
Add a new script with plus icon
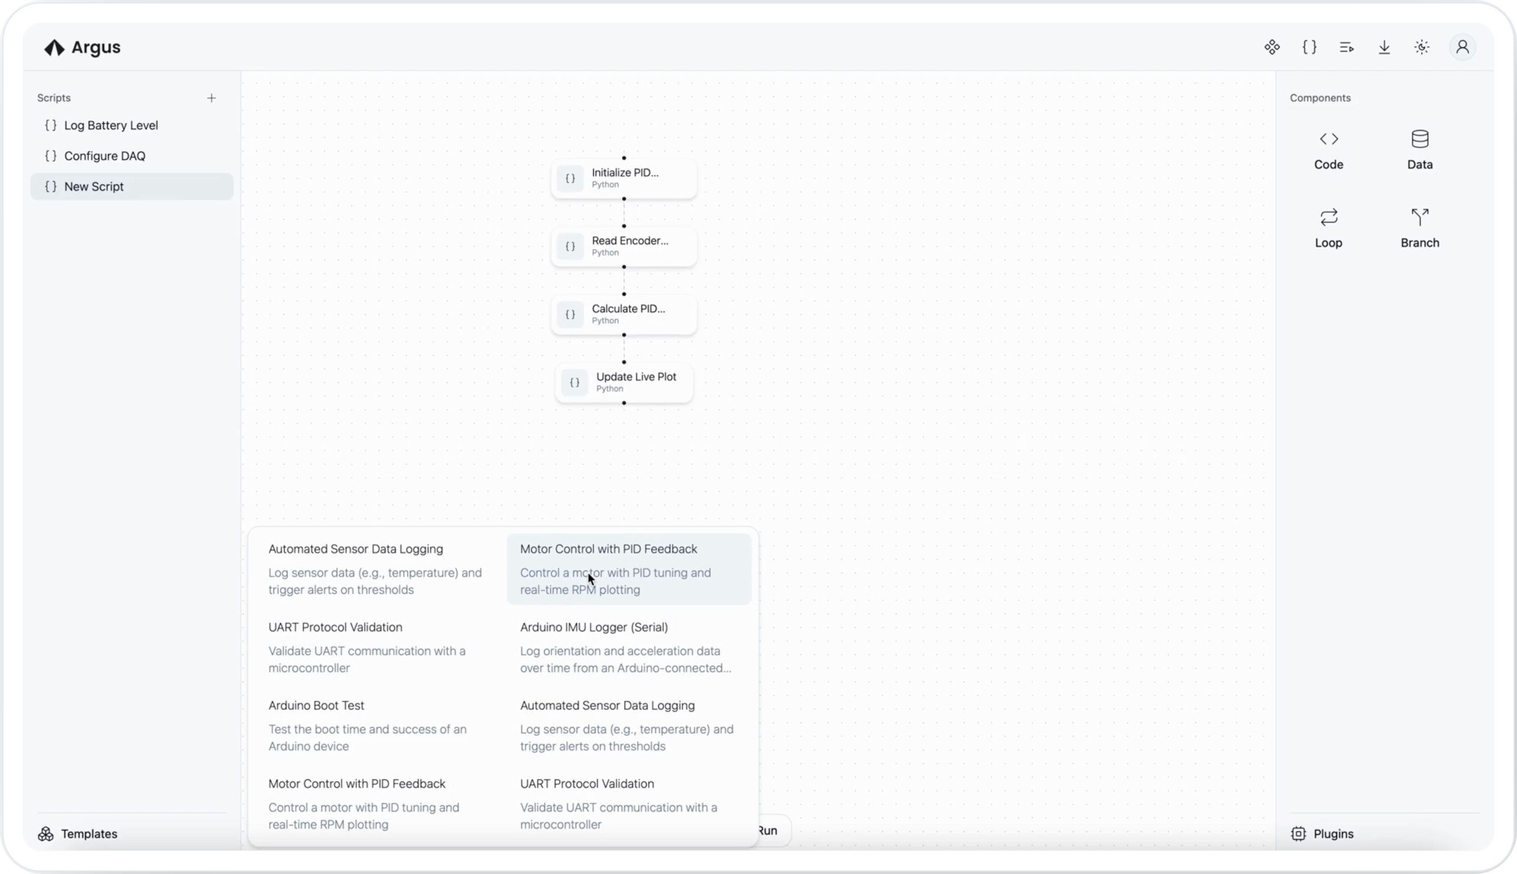coord(211,98)
